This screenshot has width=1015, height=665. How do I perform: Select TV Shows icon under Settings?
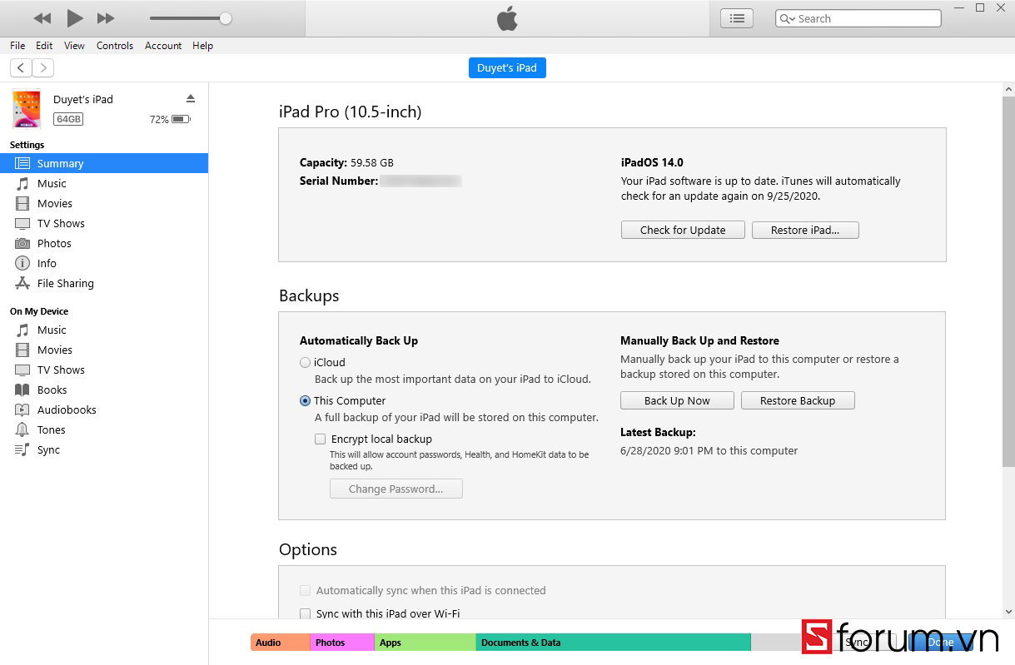point(22,223)
